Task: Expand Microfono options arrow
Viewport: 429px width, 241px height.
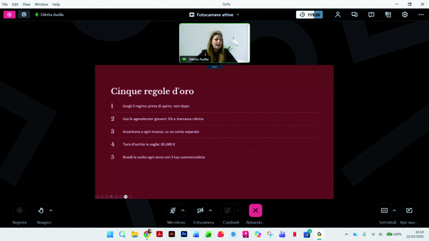Action: [183, 210]
